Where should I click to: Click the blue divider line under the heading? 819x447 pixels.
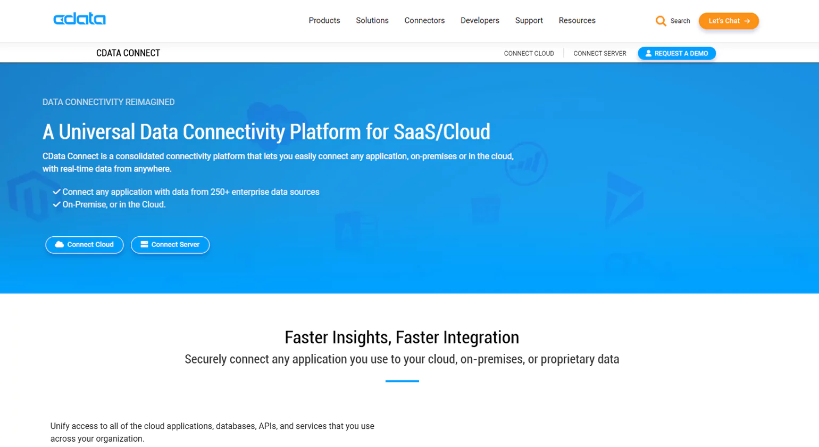click(402, 381)
